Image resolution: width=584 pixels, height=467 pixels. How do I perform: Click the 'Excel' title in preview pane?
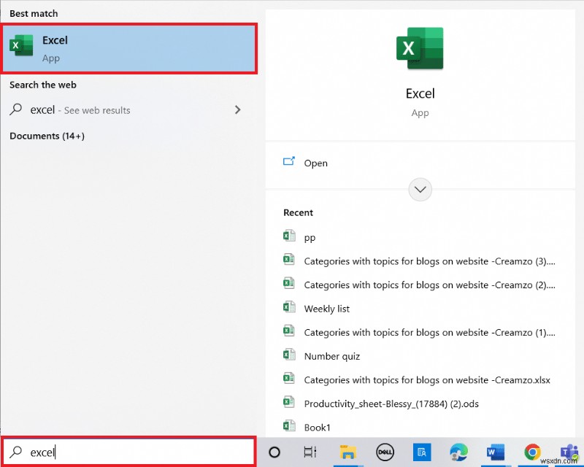coord(420,93)
